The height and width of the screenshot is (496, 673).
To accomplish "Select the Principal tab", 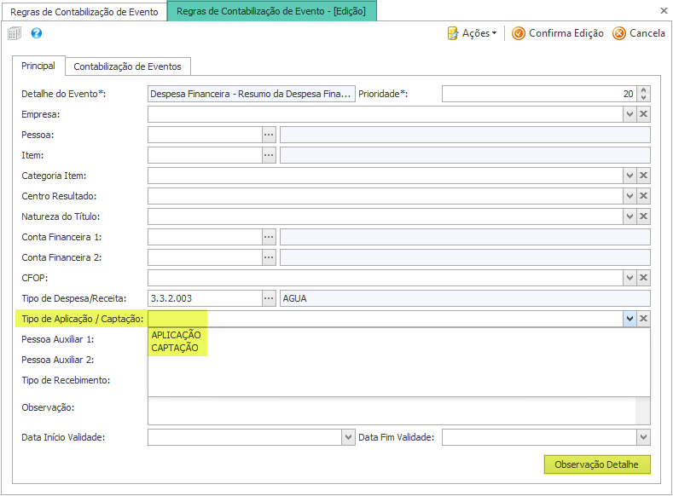I will click(x=38, y=66).
